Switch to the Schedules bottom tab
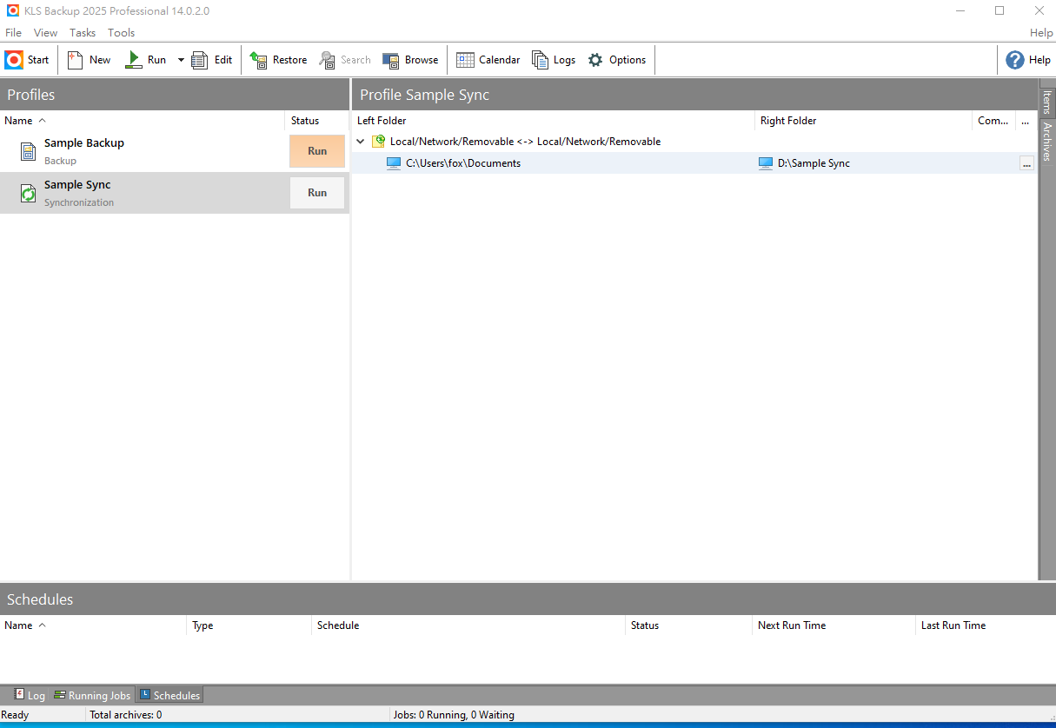This screenshot has width=1056, height=728. click(169, 695)
